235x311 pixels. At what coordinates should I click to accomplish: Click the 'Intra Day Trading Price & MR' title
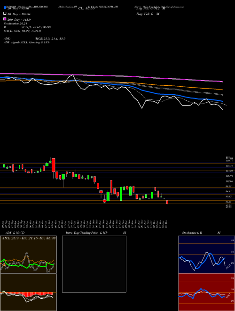pos(86,233)
